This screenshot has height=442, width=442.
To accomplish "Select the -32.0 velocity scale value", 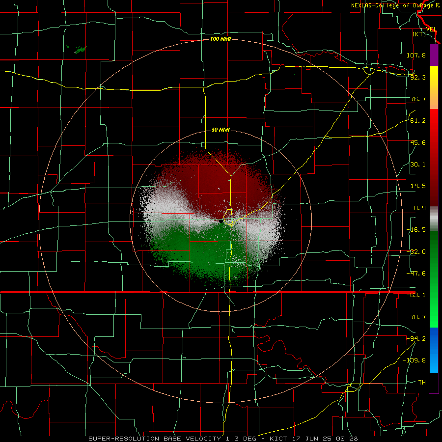I will 416,252.
